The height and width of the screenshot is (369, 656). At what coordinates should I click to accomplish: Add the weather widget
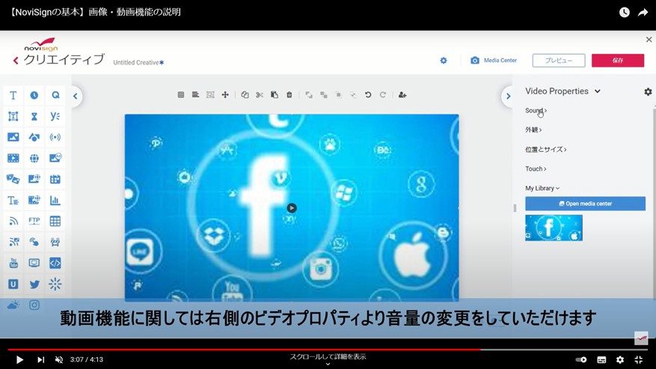click(13, 305)
